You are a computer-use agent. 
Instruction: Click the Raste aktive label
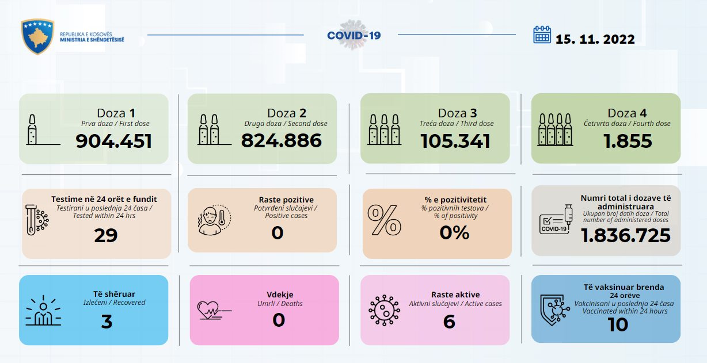pyautogui.click(x=455, y=295)
